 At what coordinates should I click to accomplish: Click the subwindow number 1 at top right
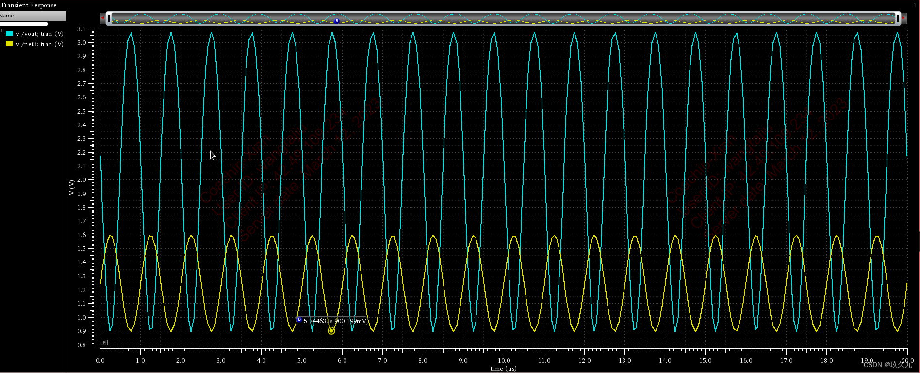915,5
